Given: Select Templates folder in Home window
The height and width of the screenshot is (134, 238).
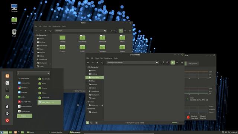Looking at the screenshot, I should [x=103, y=48].
